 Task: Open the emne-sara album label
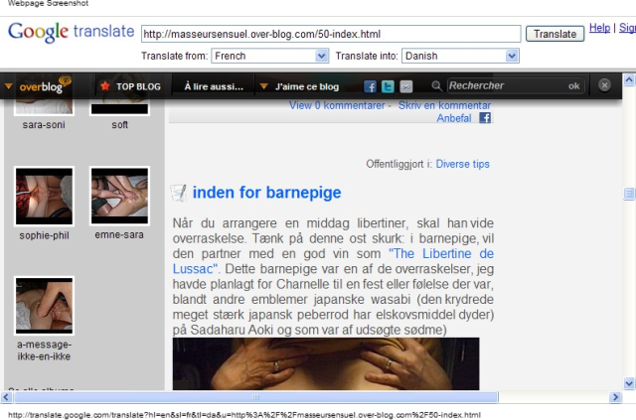pyautogui.click(x=119, y=234)
